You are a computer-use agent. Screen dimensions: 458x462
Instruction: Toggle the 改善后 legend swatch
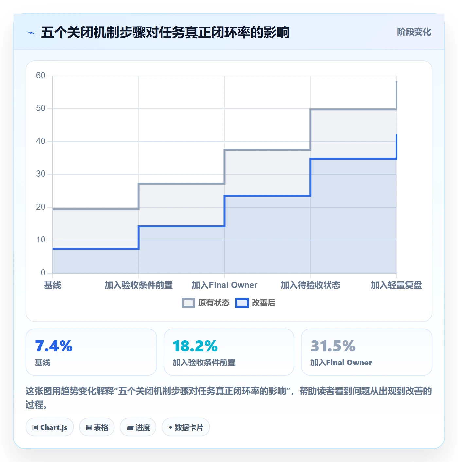pyautogui.click(x=242, y=303)
